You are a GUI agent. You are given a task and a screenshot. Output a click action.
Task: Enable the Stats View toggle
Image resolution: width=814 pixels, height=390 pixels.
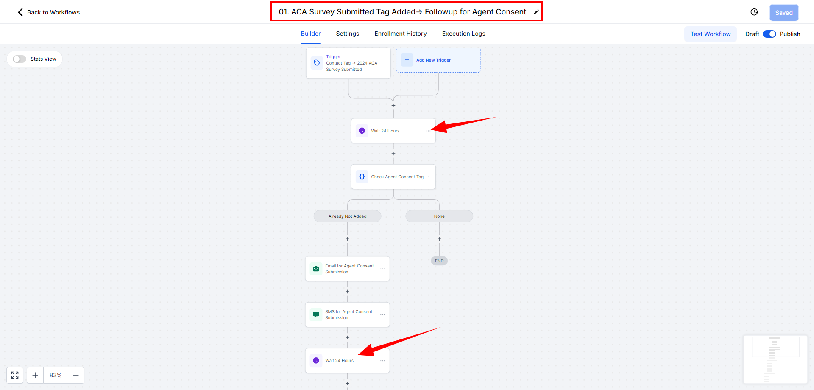click(20, 59)
